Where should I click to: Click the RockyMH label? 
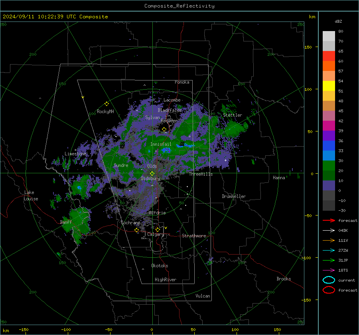[105, 112]
